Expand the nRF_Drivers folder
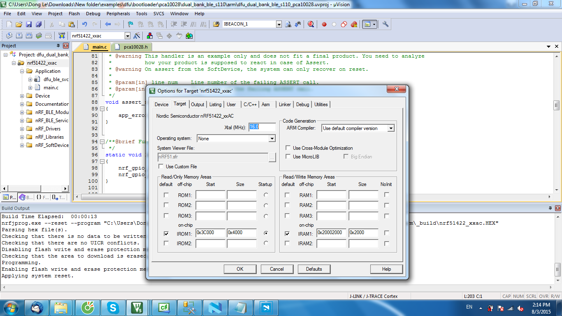 tap(22, 129)
